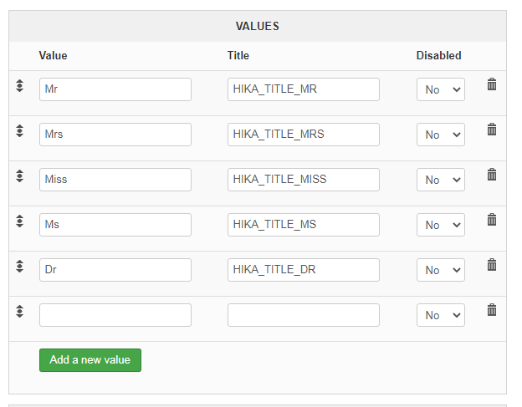
Task: Open Disabled dropdown for Mr row
Action: tap(441, 89)
